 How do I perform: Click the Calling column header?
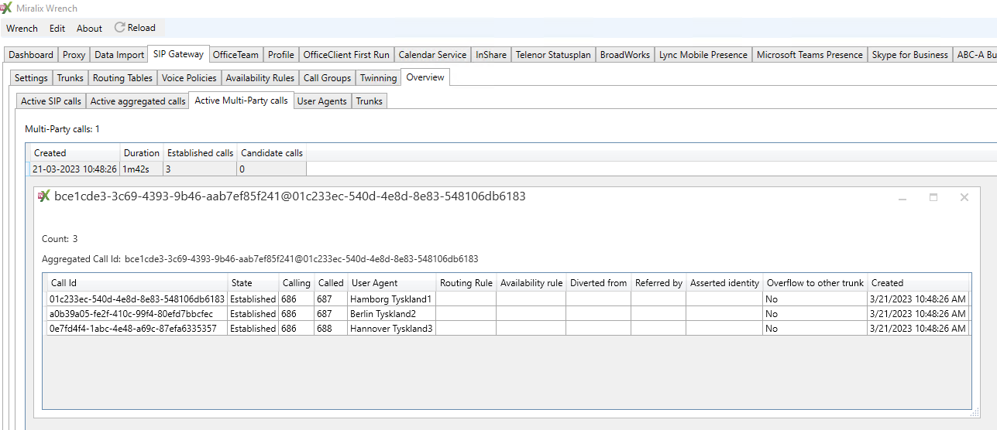(x=297, y=283)
